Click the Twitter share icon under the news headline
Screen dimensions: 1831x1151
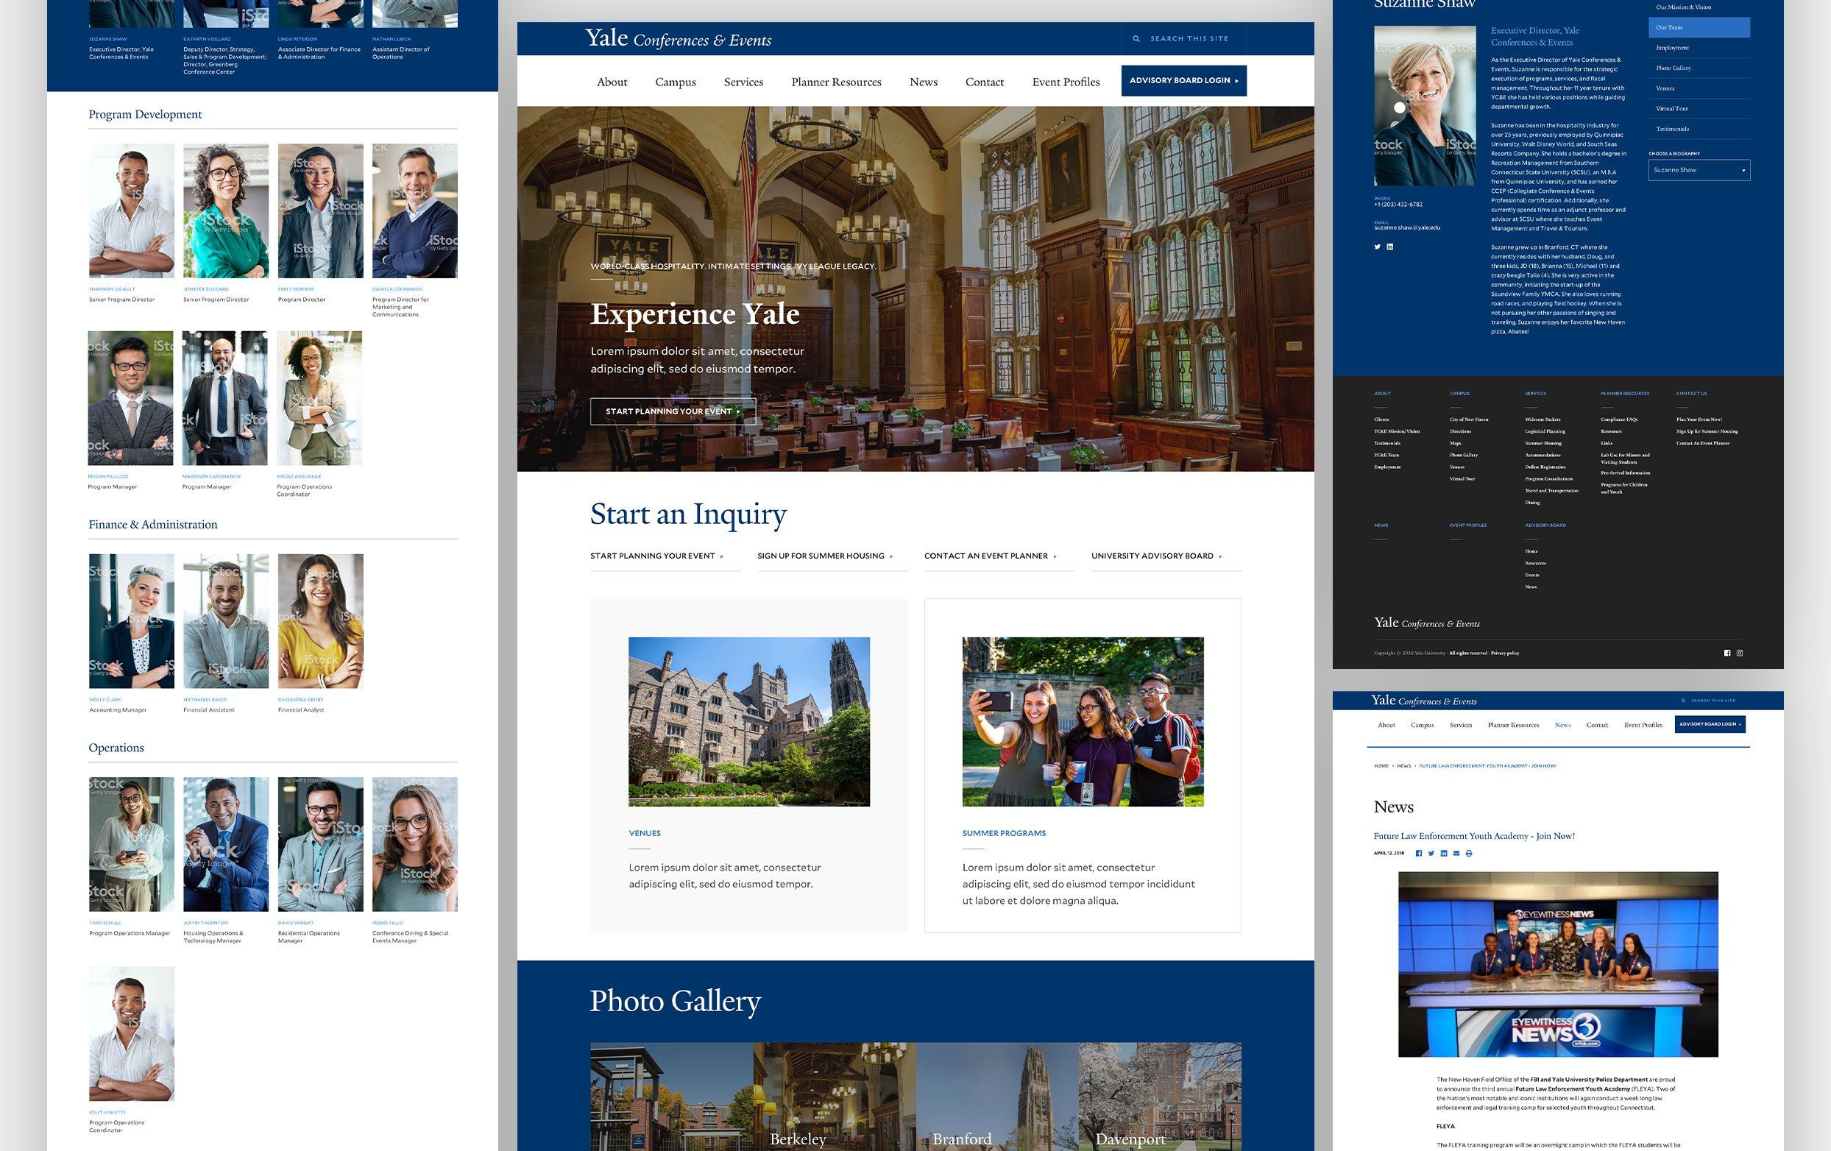1431,854
